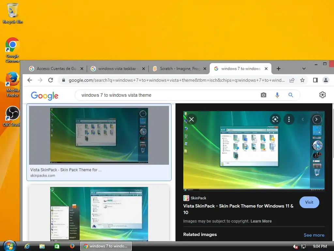Open the Chrome profile avatar menu
This screenshot has height=251, width=334.
click(x=326, y=80)
